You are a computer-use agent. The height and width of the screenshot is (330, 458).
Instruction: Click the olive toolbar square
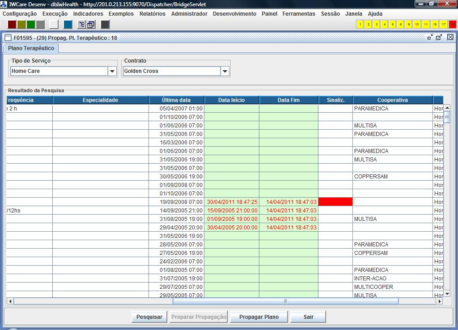21,25
